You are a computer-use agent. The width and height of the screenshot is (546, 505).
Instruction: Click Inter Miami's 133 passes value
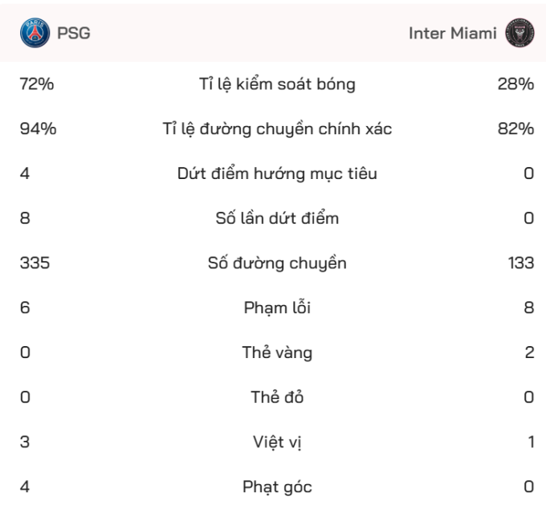tap(521, 263)
